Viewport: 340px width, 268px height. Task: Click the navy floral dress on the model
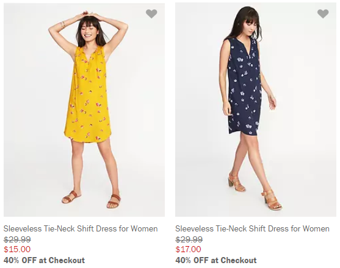pos(244,86)
